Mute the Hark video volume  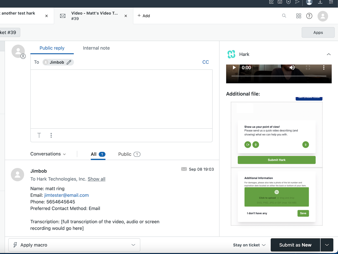292,67
